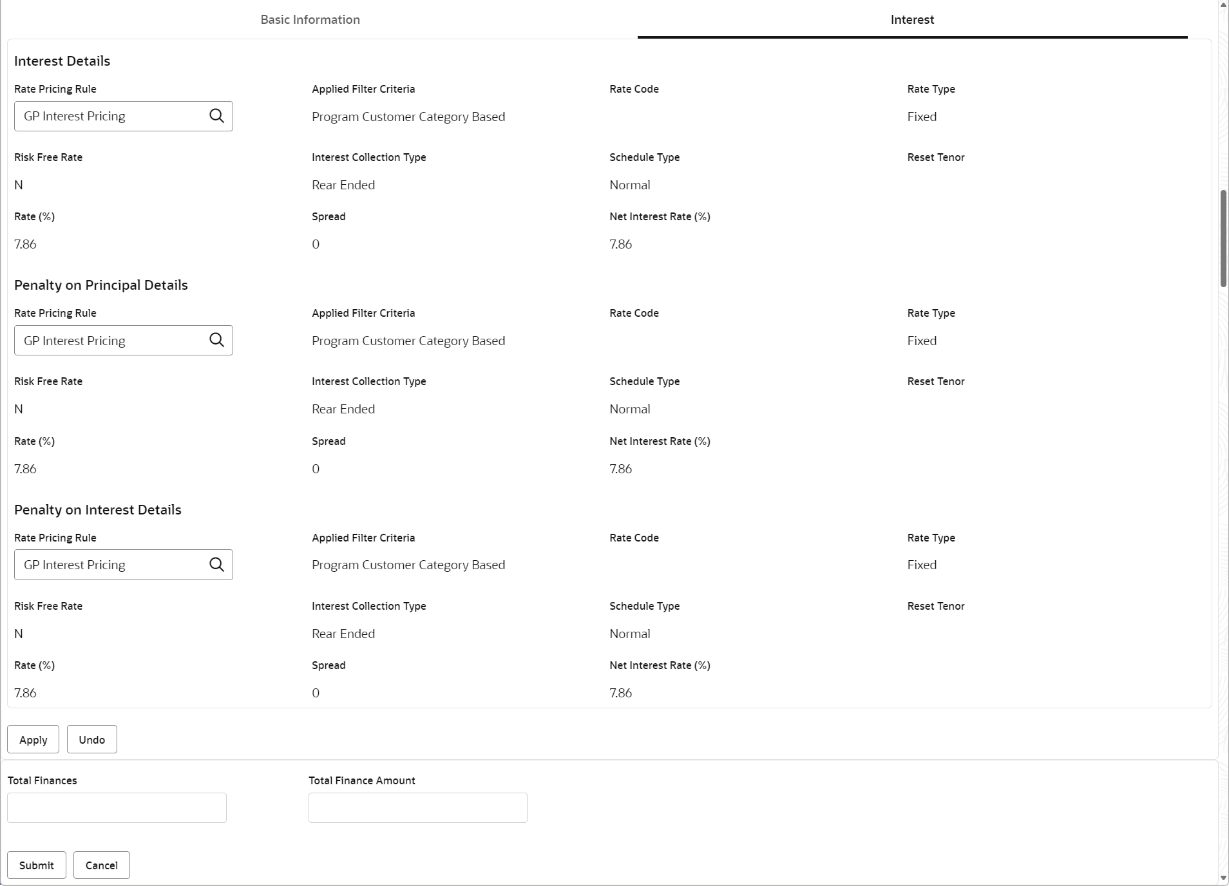Click the Total Finances field
The image size is (1229, 886).
coord(117,808)
